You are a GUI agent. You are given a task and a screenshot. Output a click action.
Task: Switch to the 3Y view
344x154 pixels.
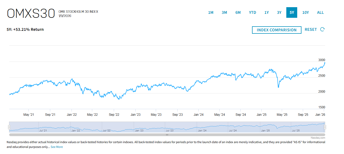coord(279,12)
